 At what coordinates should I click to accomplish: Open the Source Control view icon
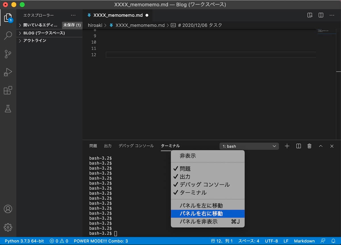coord(8,54)
